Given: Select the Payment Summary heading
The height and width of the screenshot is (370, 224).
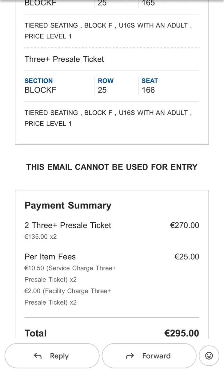Looking at the screenshot, I should pyautogui.click(x=68, y=205).
